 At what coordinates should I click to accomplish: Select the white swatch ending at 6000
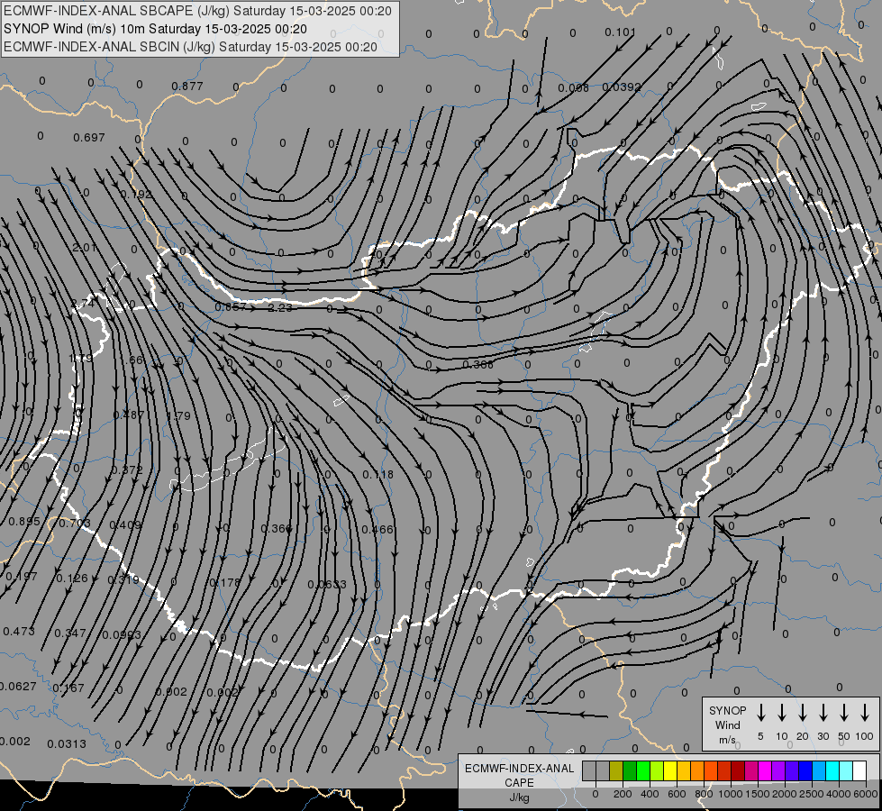pyautogui.click(x=859, y=770)
